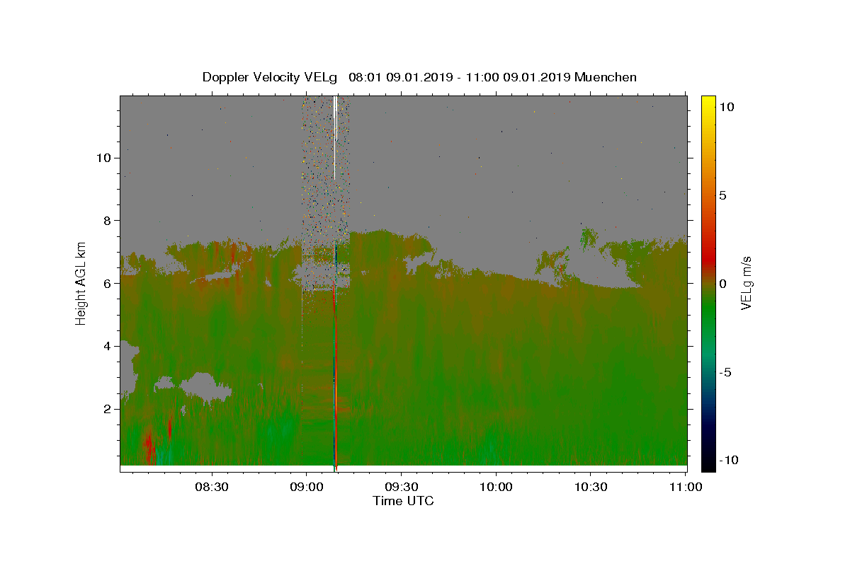Click the 11:00 time tick label
The width and height of the screenshot is (850, 566).
[x=685, y=487]
